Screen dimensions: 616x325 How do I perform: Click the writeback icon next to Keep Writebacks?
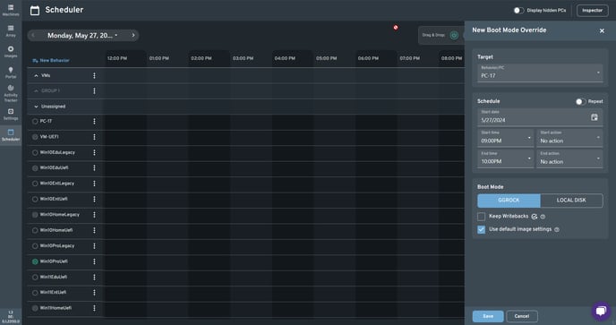point(535,217)
